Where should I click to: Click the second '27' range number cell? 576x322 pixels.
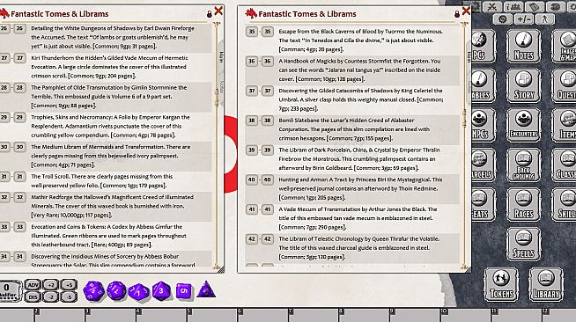pyautogui.click(x=20, y=58)
